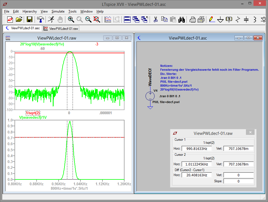268x202 pixels.
Task: Open the View menu
Action: point(44,11)
